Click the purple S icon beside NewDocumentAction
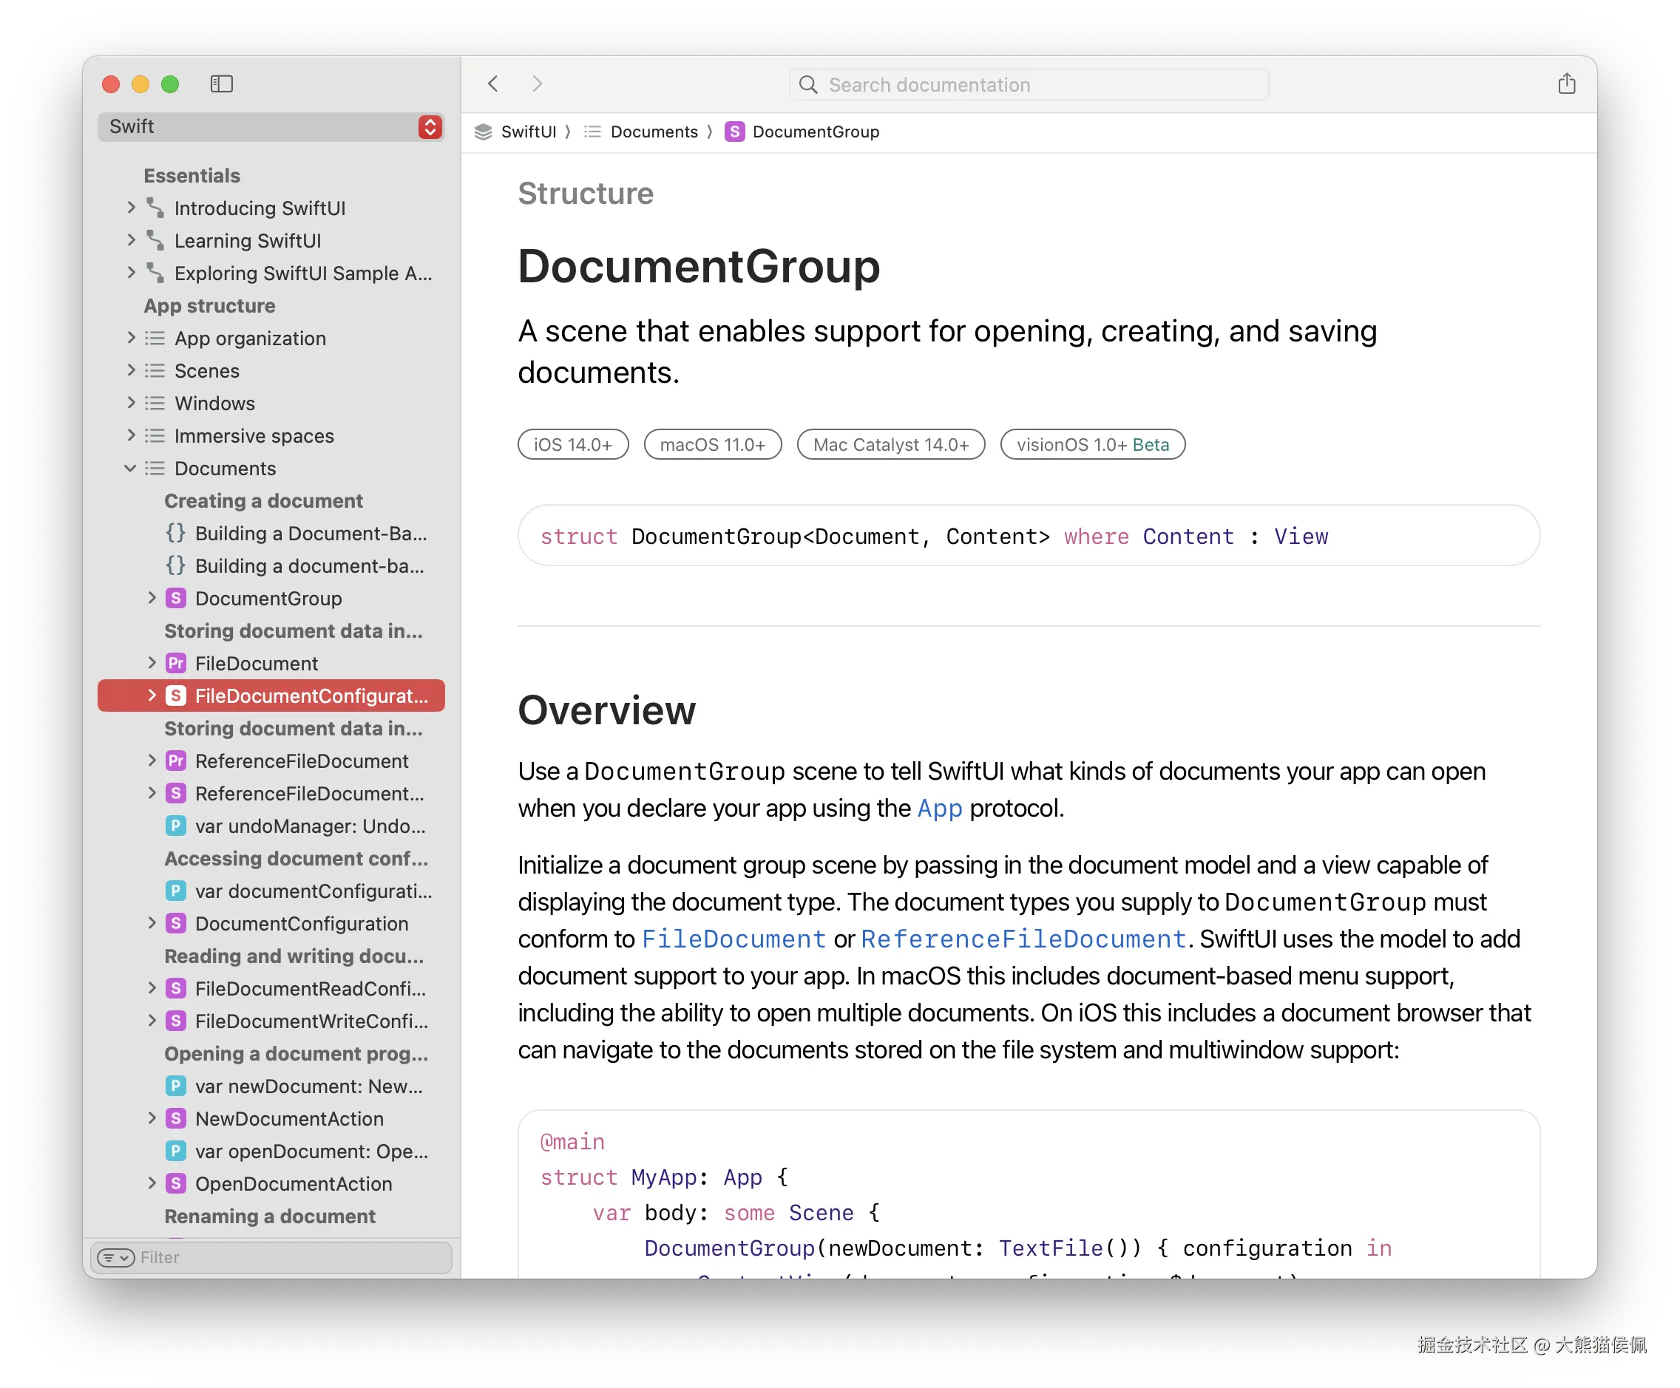 pos(176,1118)
